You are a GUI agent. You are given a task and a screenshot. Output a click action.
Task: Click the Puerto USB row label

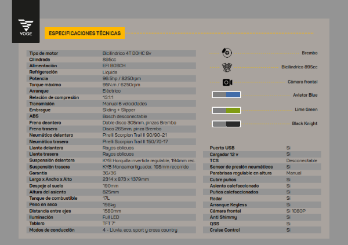[222, 148]
